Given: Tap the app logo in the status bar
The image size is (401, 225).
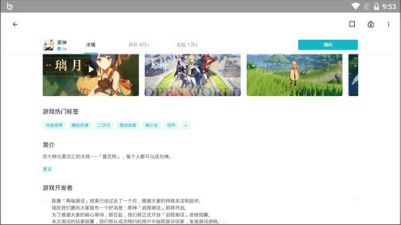Looking at the screenshot, I should [x=9, y=6].
